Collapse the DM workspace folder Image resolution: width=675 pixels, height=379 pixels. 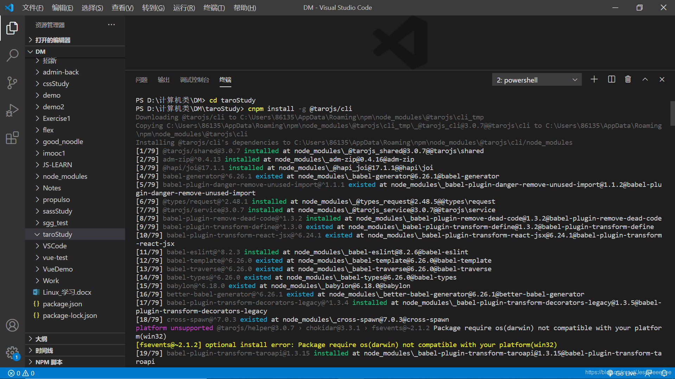(75, 52)
